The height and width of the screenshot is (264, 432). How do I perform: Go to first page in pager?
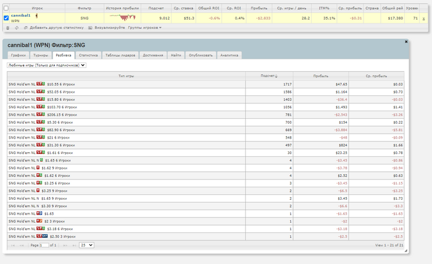tap(12, 245)
